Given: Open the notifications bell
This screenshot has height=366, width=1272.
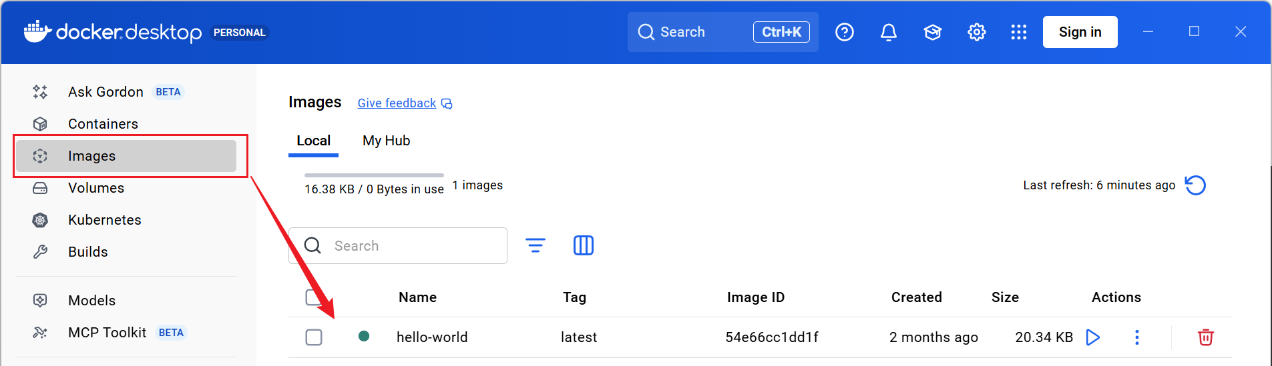Looking at the screenshot, I should coord(888,32).
